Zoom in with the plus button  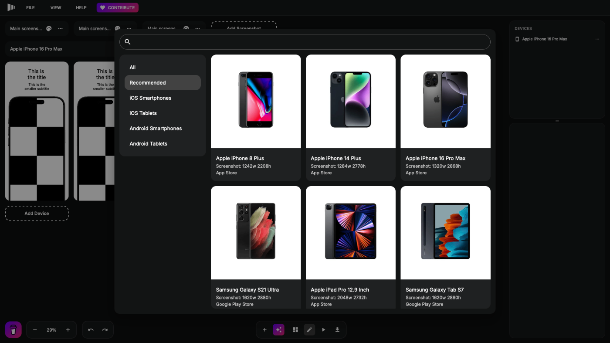68,330
